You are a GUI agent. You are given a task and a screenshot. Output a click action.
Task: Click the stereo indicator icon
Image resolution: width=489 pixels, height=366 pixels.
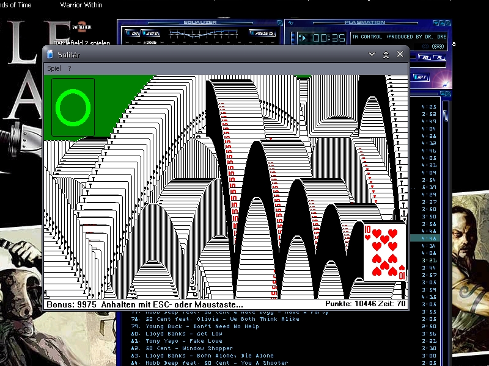[438, 46]
